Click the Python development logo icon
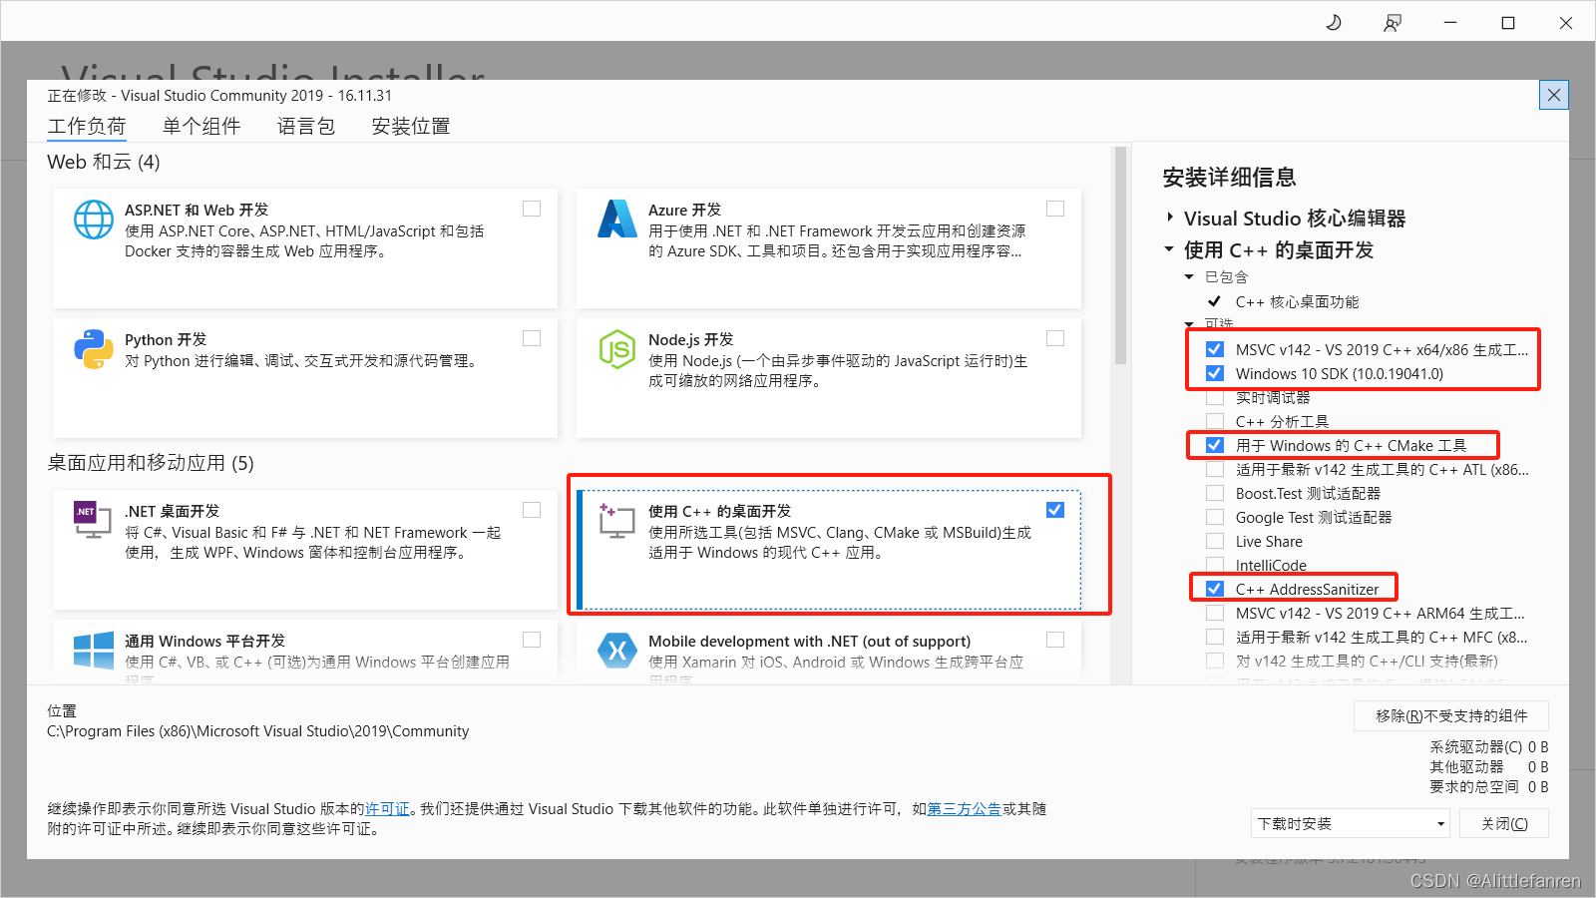The width and height of the screenshot is (1596, 898). click(94, 349)
